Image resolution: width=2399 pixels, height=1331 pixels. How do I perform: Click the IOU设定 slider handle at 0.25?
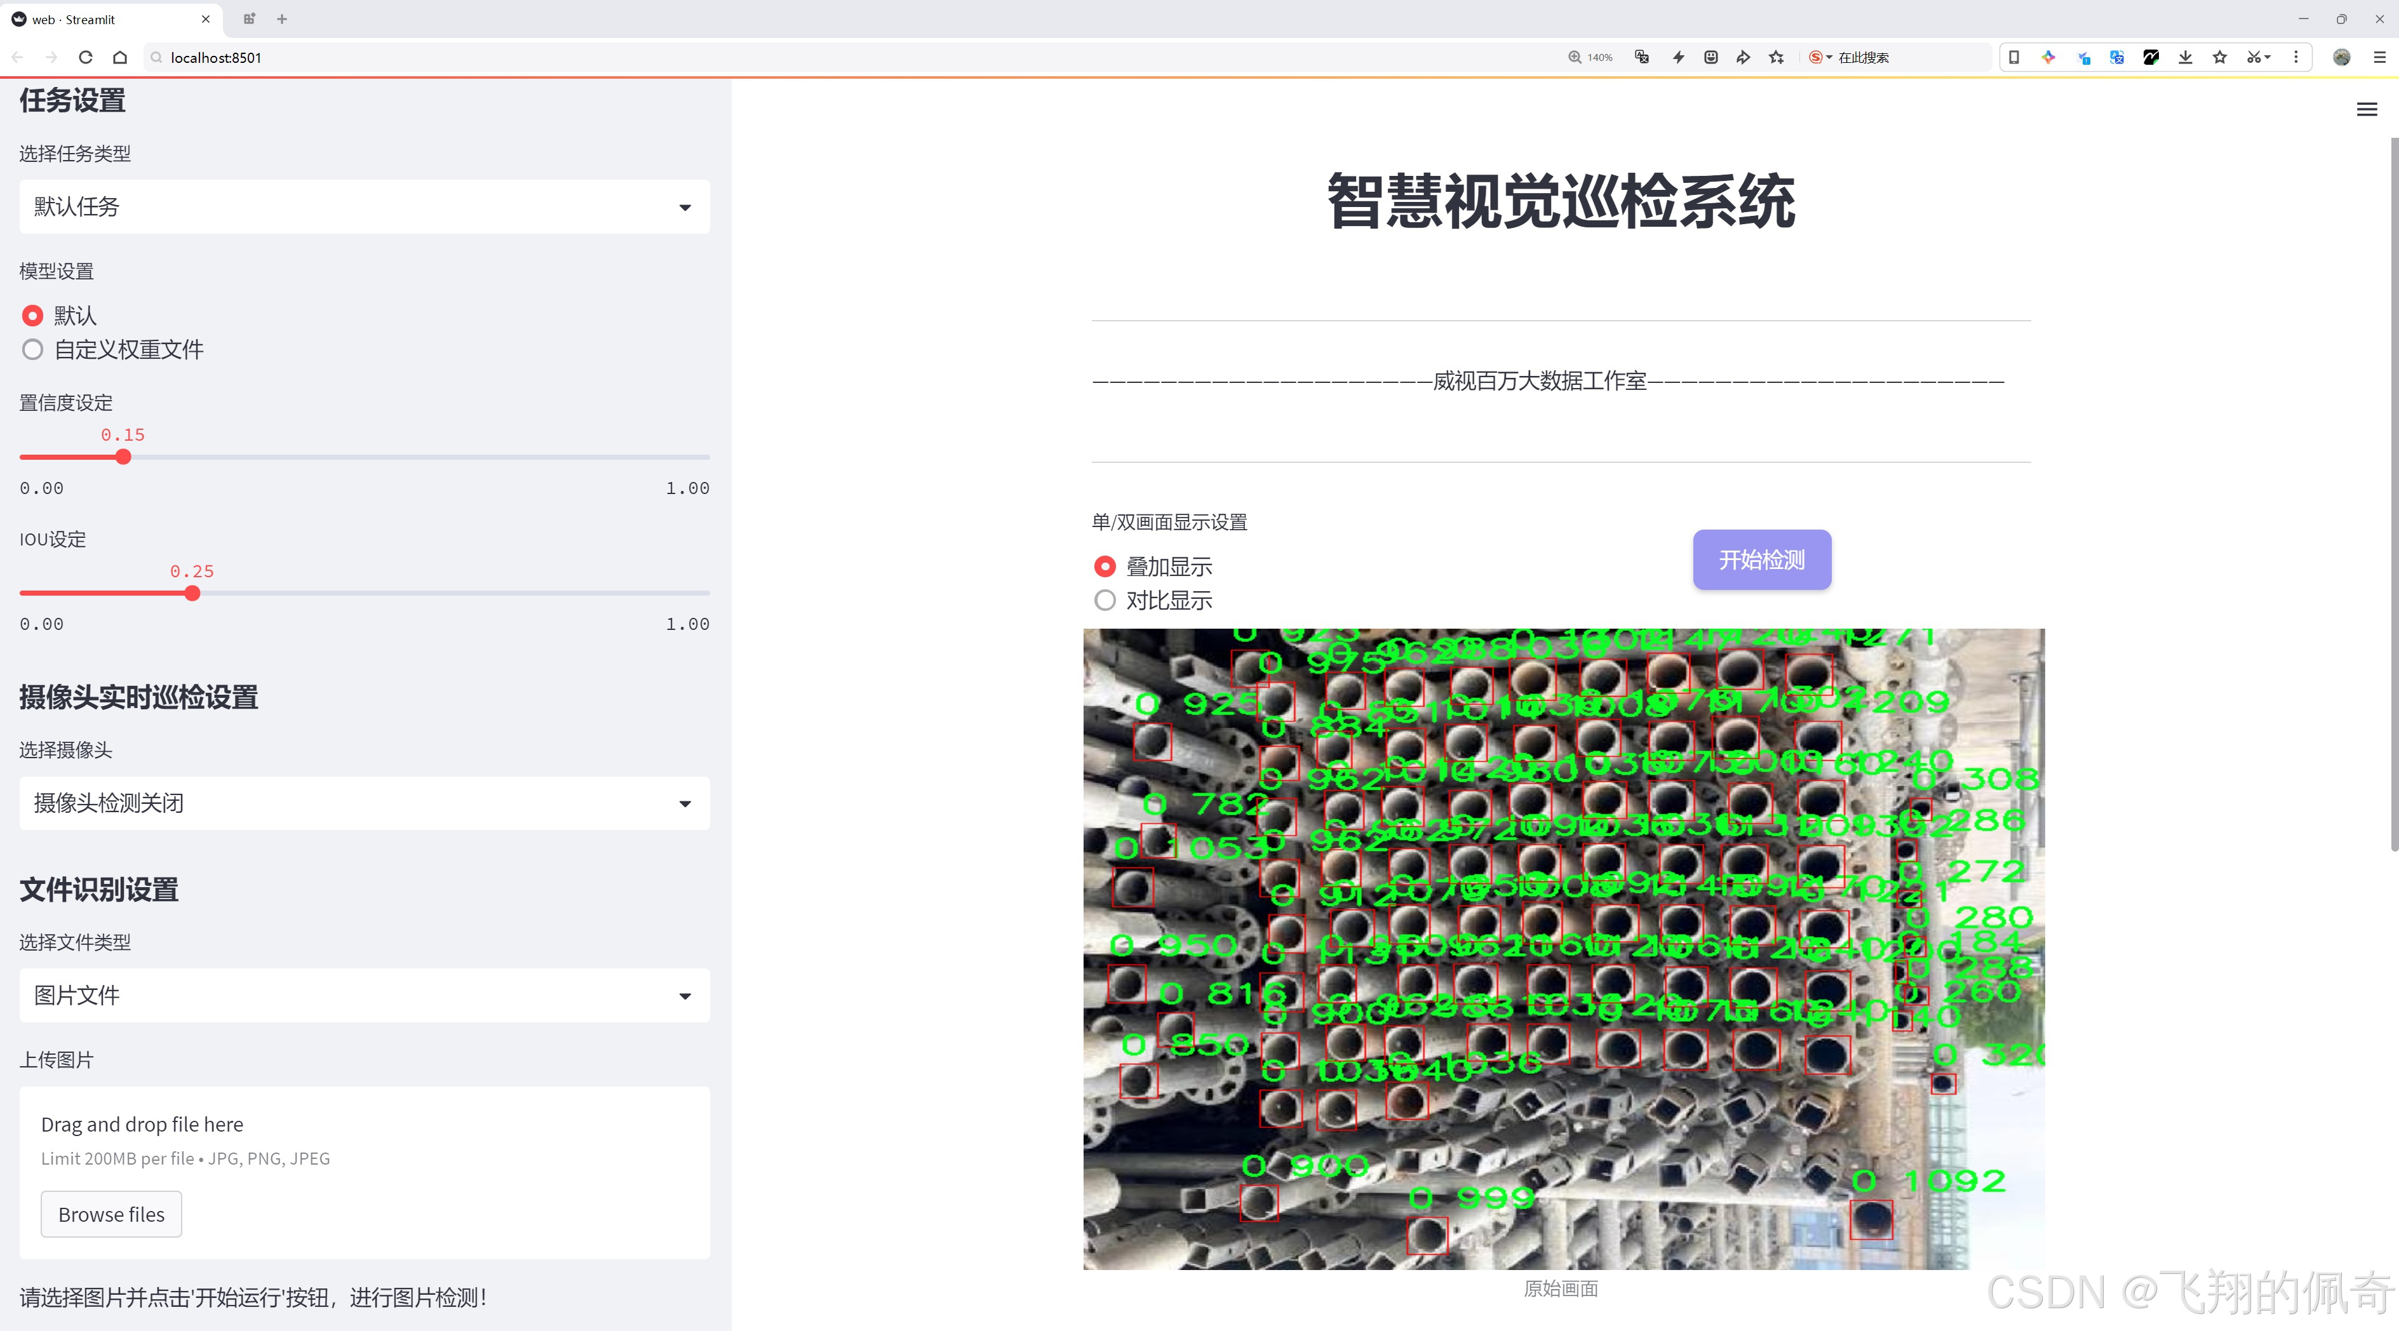point(192,593)
